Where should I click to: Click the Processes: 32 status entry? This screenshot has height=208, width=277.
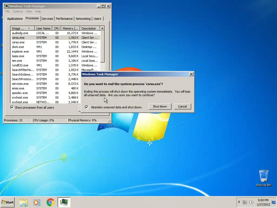click(18, 120)
